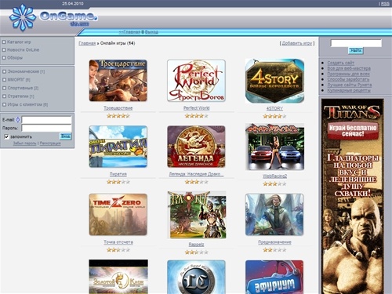Open the LC emblem game thumbnail
392x294 pixels.
(x=196, y=277)
